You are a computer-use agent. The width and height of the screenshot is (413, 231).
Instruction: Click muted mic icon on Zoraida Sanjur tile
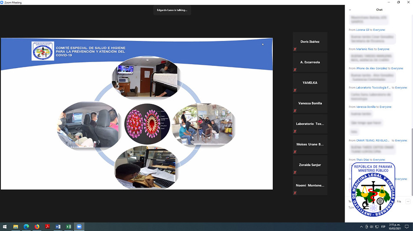[x=295, y=172]
